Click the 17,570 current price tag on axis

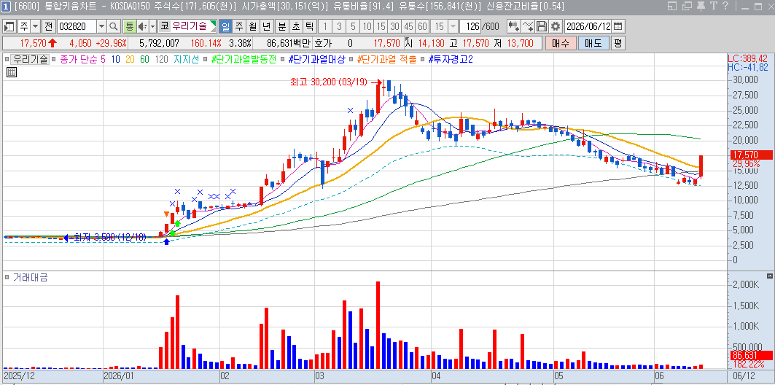click(750, 155)
